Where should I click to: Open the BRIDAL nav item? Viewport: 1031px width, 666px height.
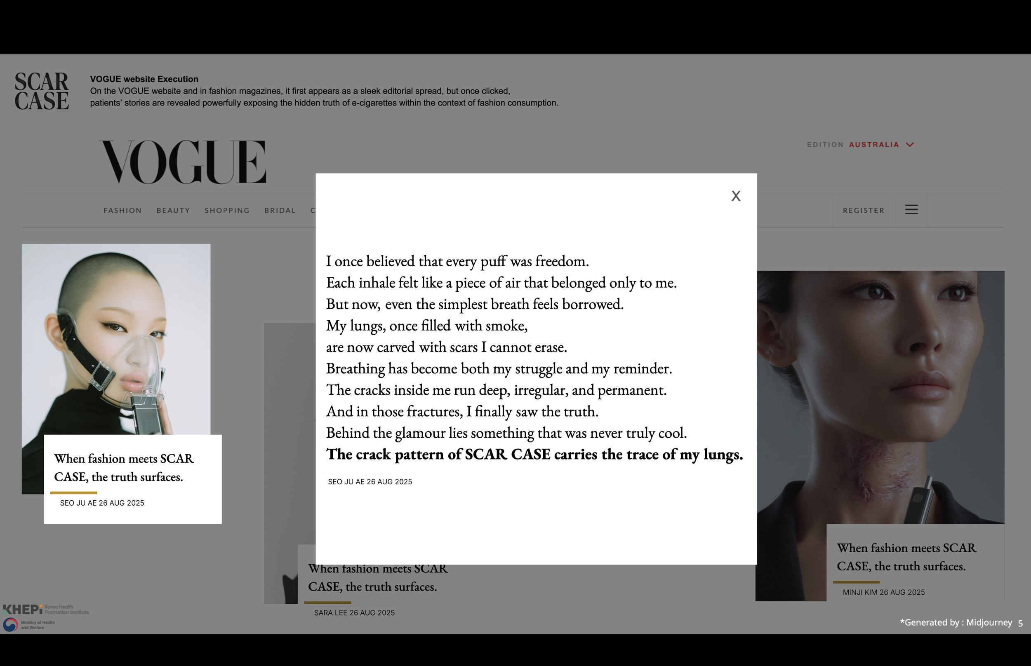(x=280, y=211)
